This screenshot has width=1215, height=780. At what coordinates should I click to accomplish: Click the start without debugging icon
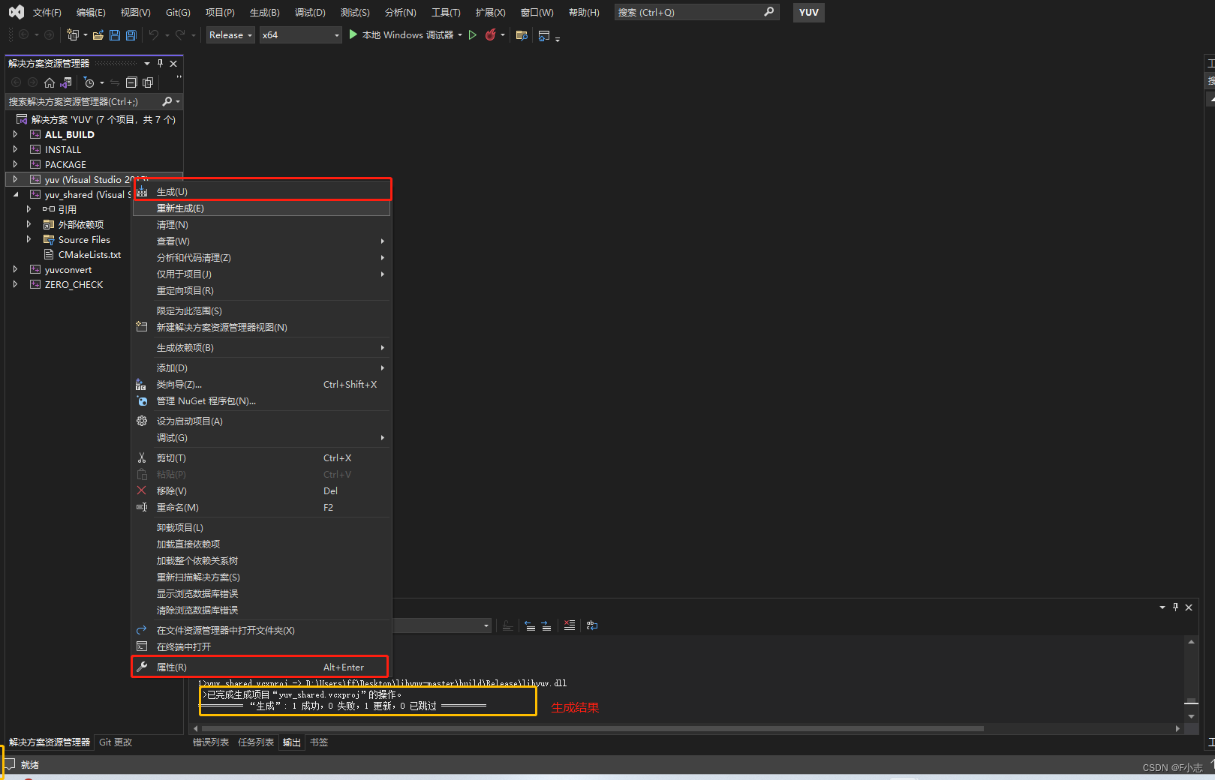473,34
